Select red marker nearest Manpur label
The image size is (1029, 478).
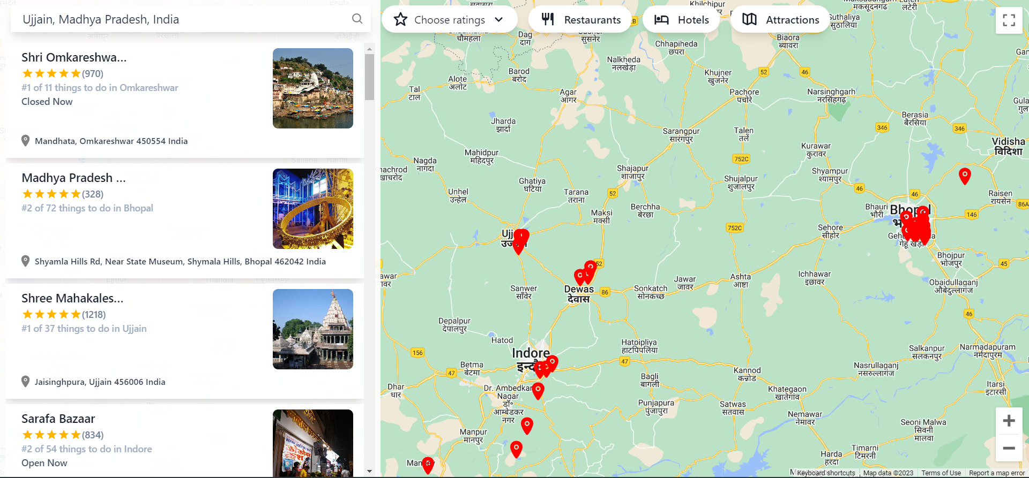pos(516,449)
